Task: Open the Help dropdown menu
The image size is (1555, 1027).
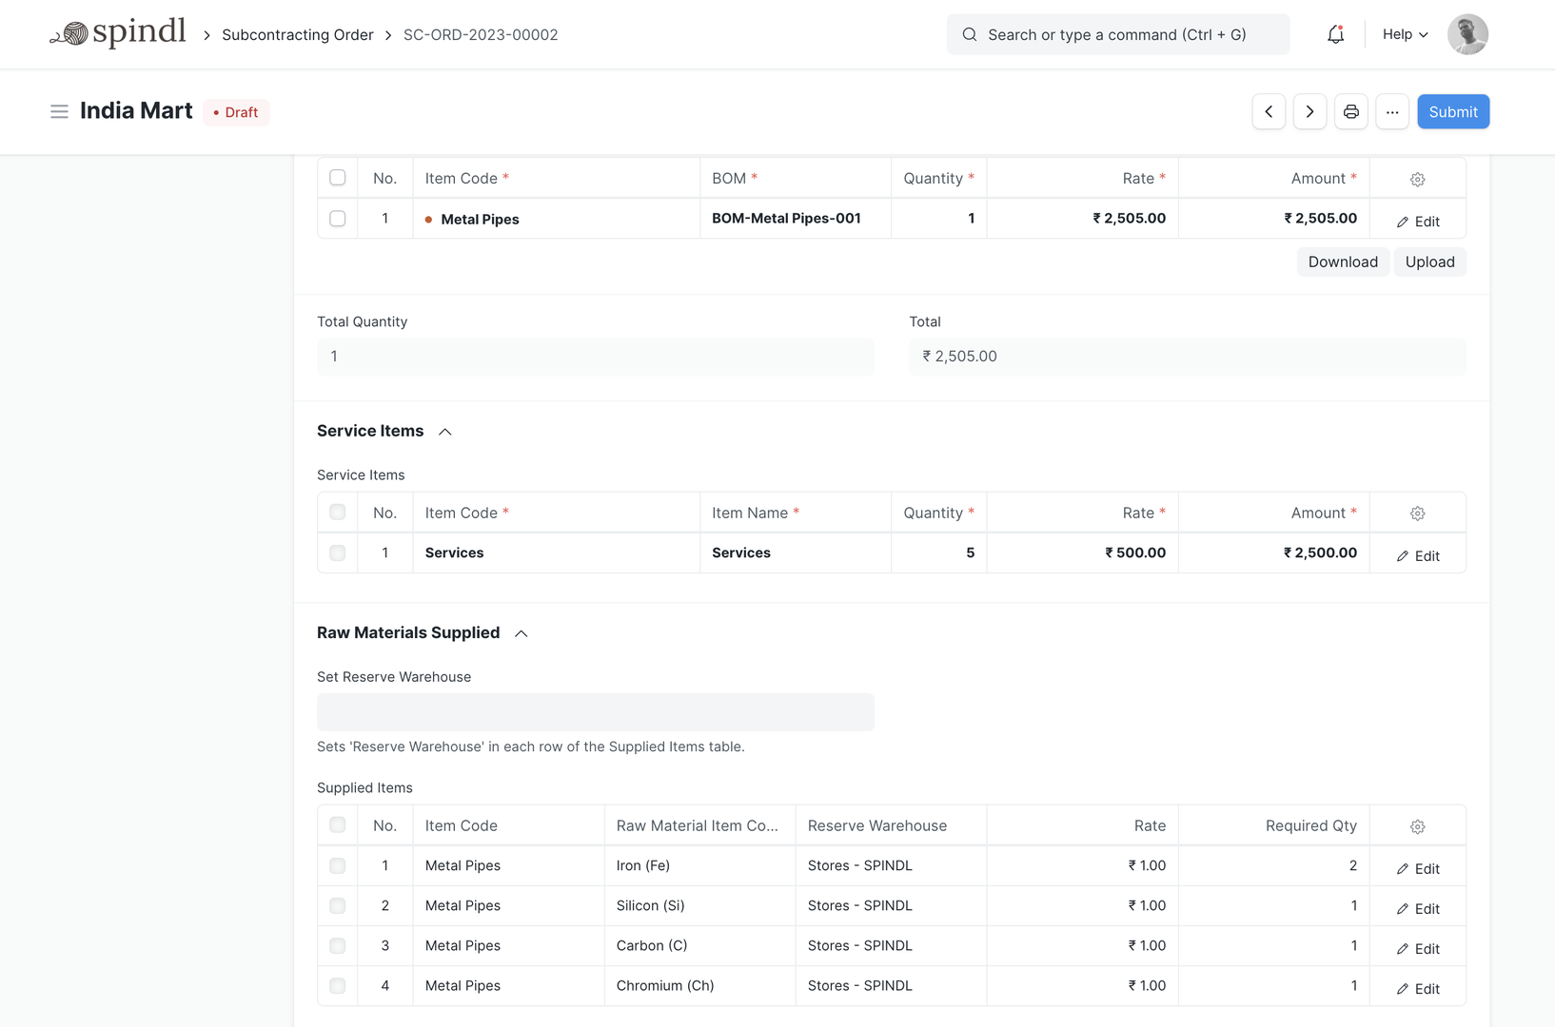Action: point(1405,35)
